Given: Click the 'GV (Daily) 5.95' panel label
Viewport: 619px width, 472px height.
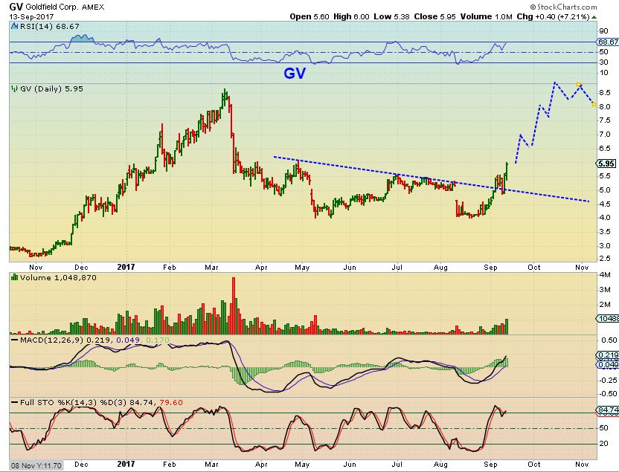Looking at the screenshot, I should tap(51, 88).
